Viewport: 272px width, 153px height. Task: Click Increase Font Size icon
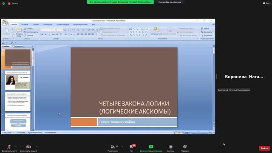pyautogui.click(x=65, y=30)
